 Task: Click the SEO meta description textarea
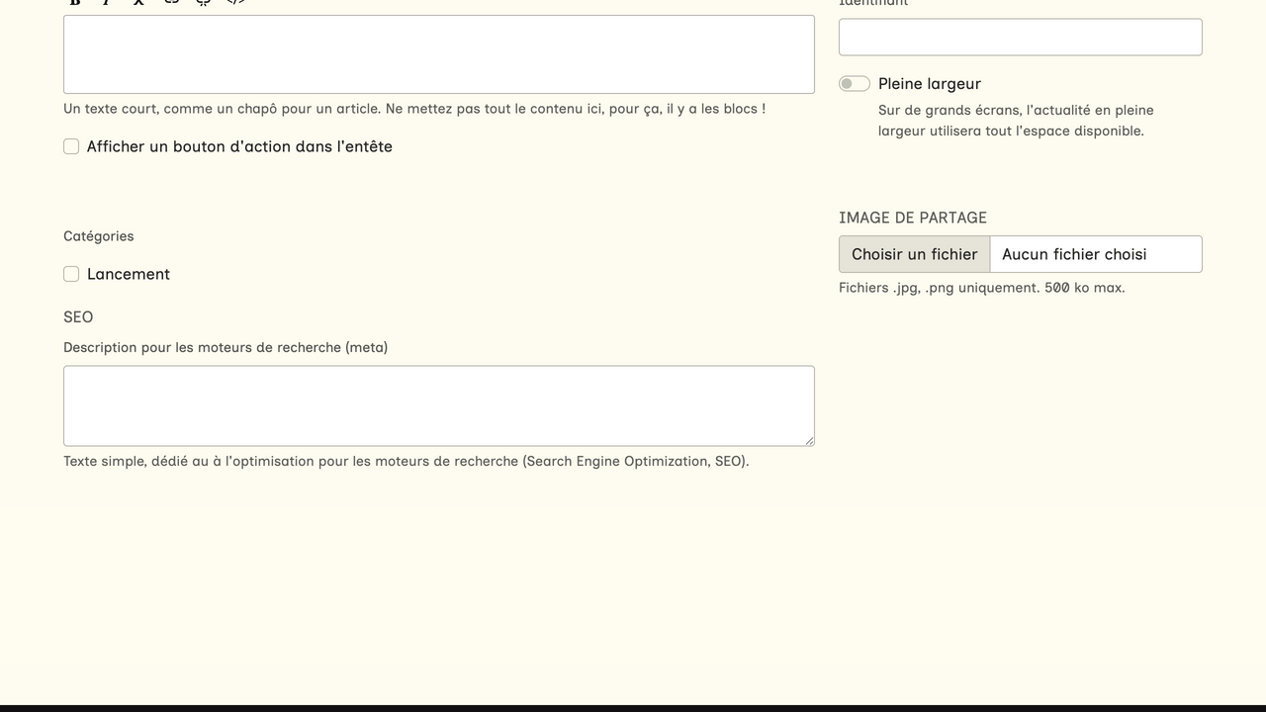438,405
